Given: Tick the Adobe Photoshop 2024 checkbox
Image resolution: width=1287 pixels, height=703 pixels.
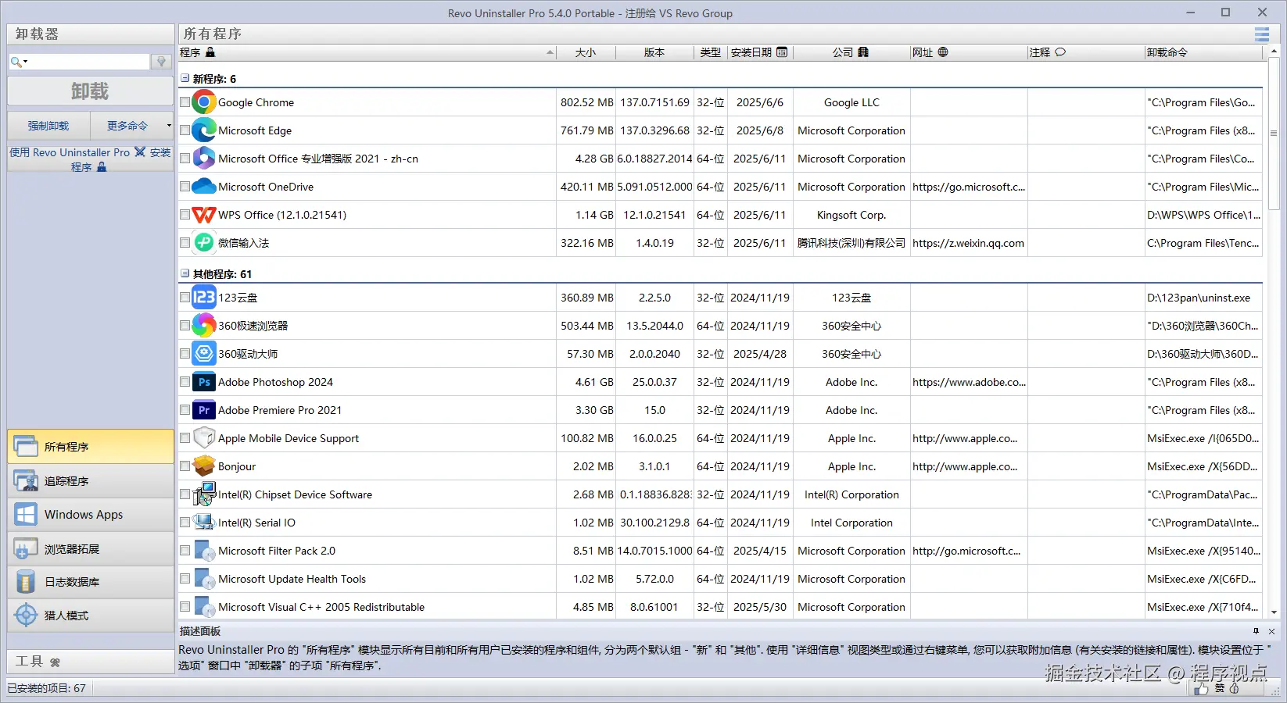Looking at the screenshot, I should pos(185,382).
